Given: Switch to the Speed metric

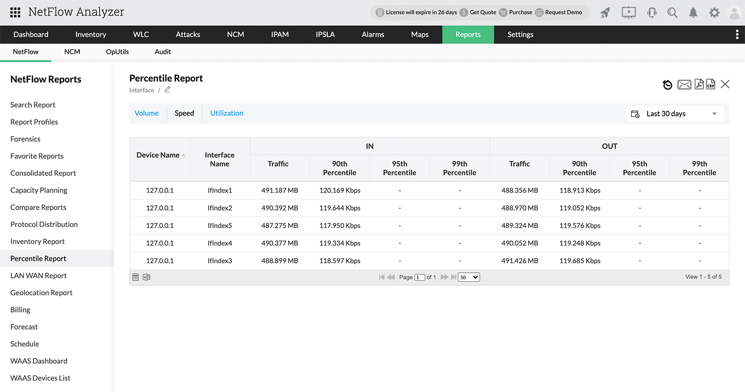Looking at the screenshot, I should tap(184, 113).
